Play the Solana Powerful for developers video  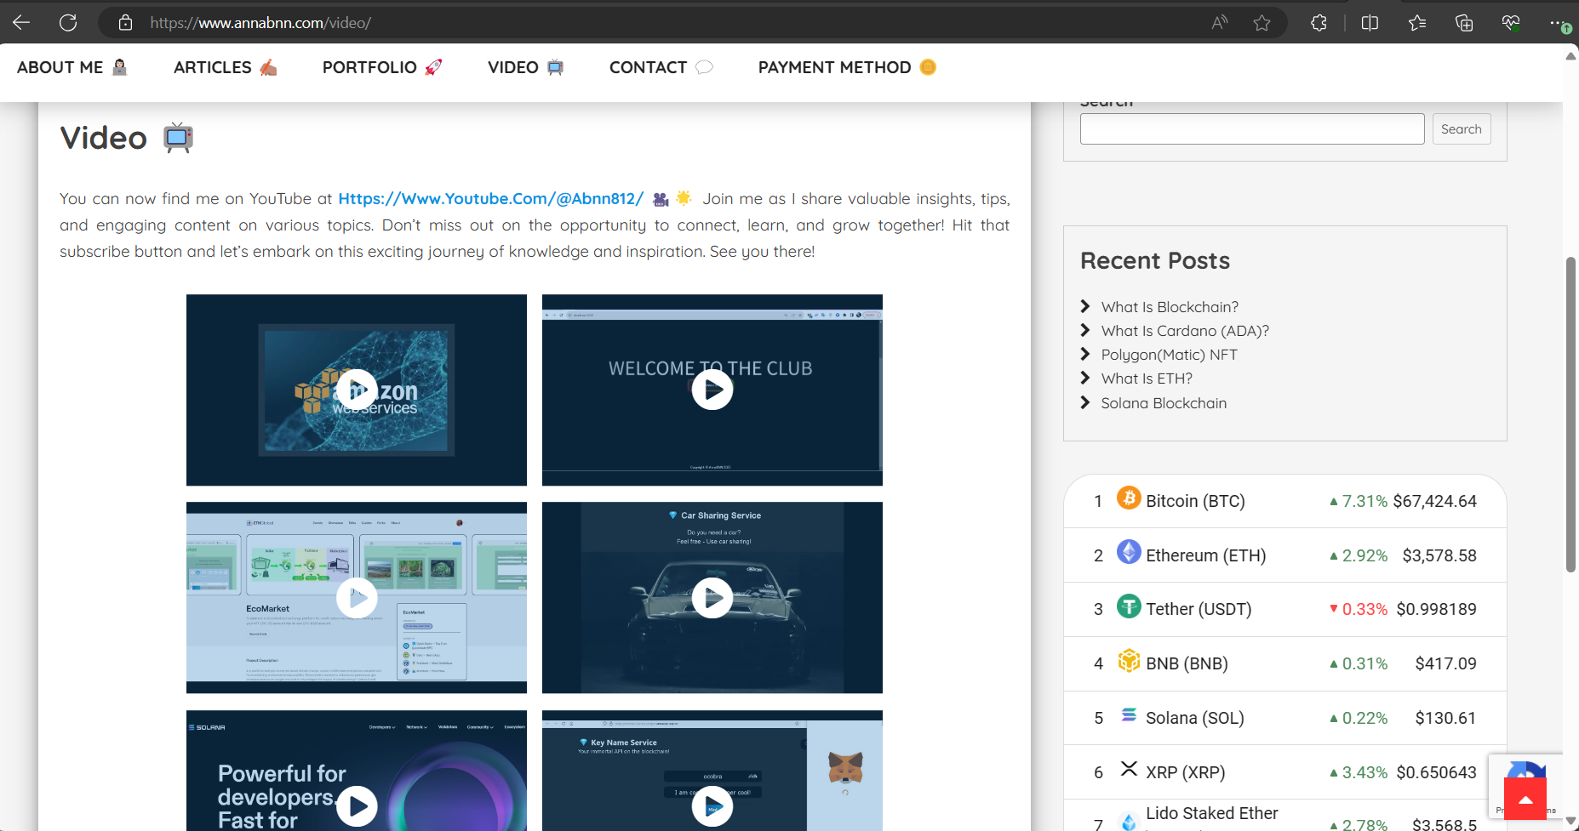(x=357, y=805)
